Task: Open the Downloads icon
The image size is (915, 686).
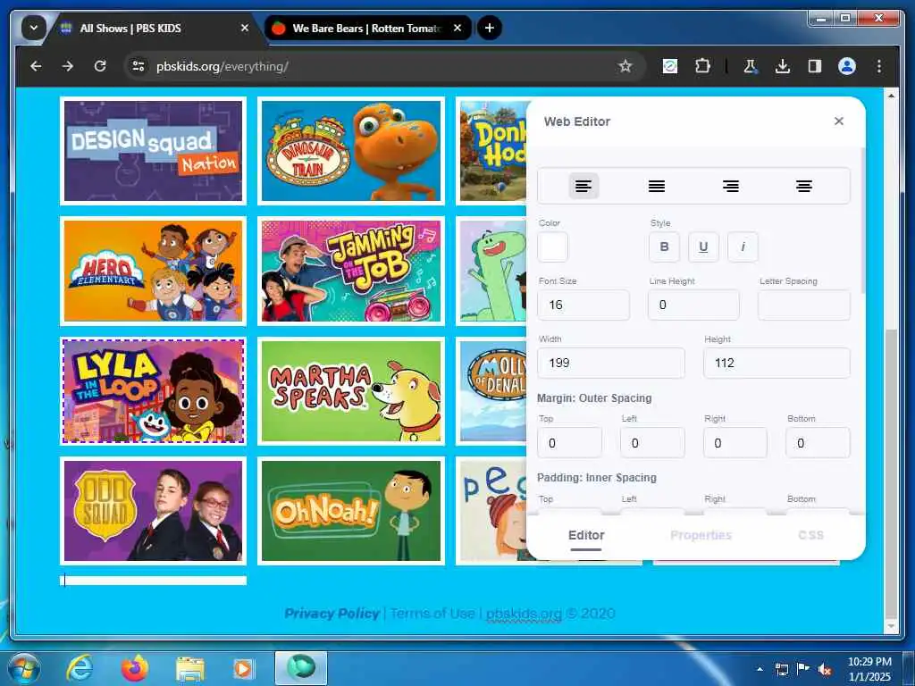Action: point(783,66)
